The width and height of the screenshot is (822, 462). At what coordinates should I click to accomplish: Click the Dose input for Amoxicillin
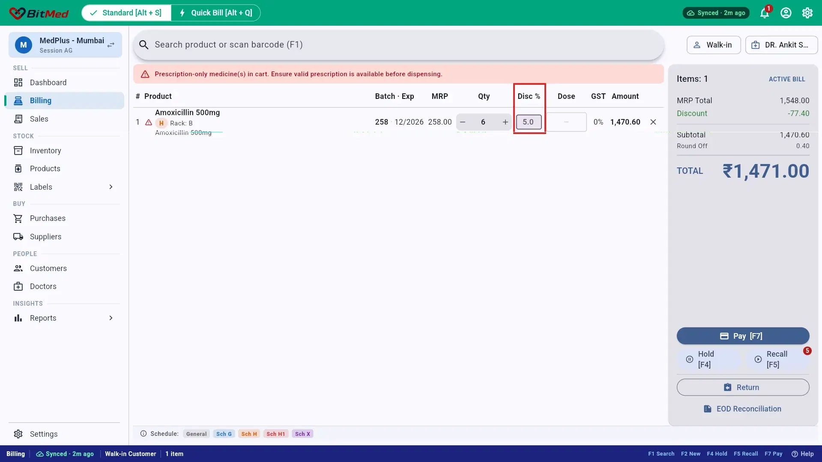566,122
